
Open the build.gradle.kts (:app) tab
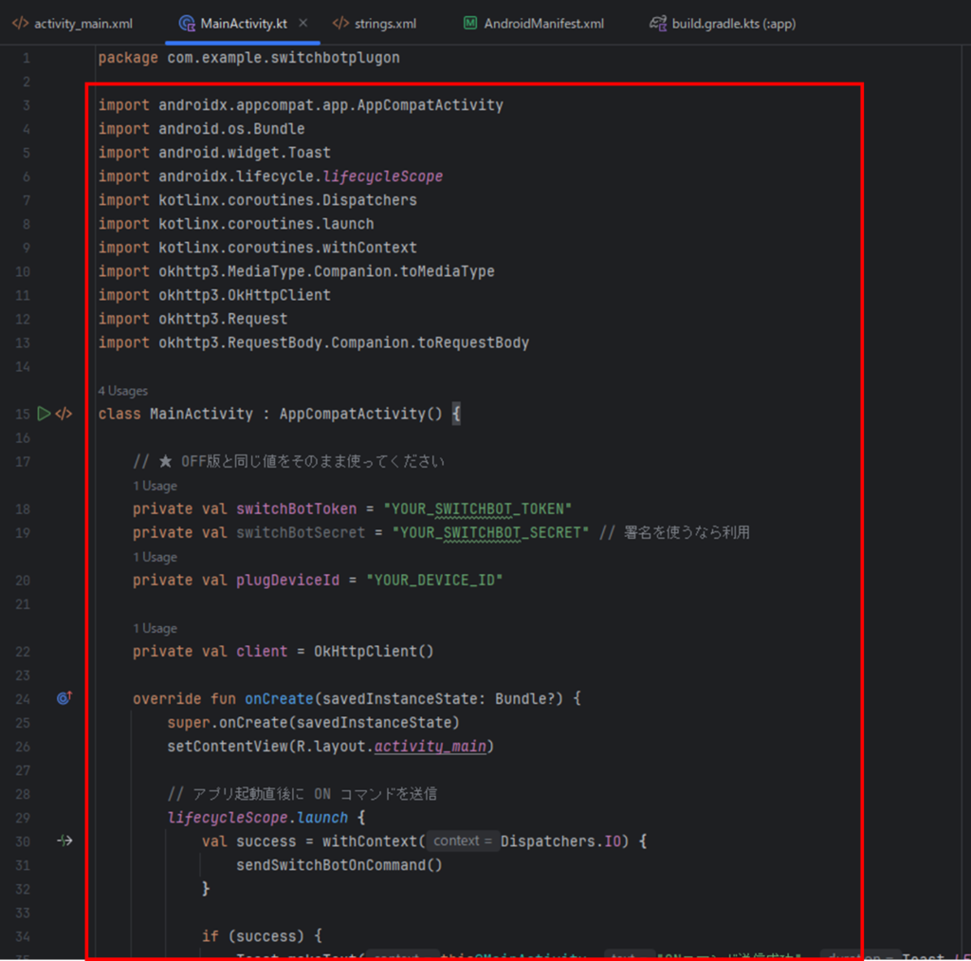(733, 23)
